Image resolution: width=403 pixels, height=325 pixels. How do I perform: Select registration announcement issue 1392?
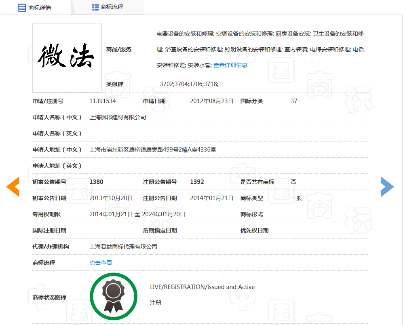point(197,182)
